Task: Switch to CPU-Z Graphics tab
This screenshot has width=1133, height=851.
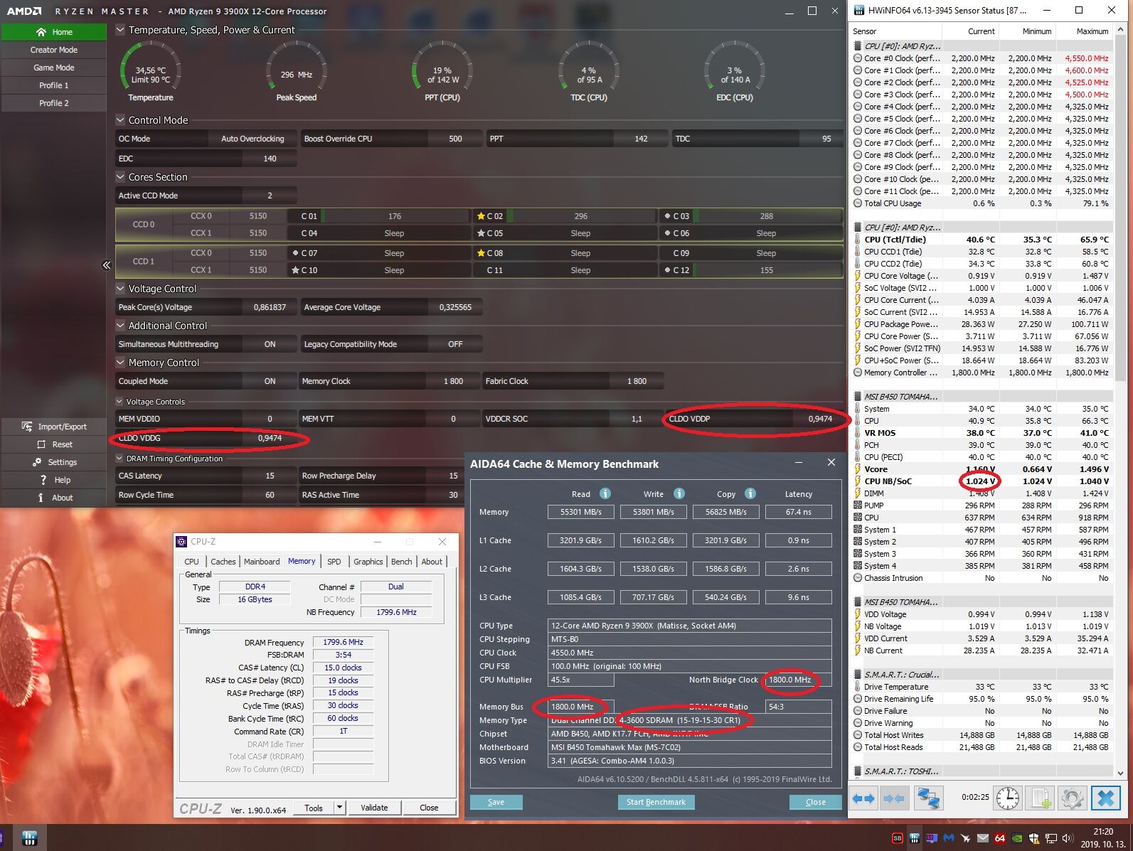Action: click(x=368, y=562)
